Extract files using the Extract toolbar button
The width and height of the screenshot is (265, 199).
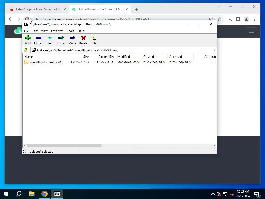coord(39,40)
